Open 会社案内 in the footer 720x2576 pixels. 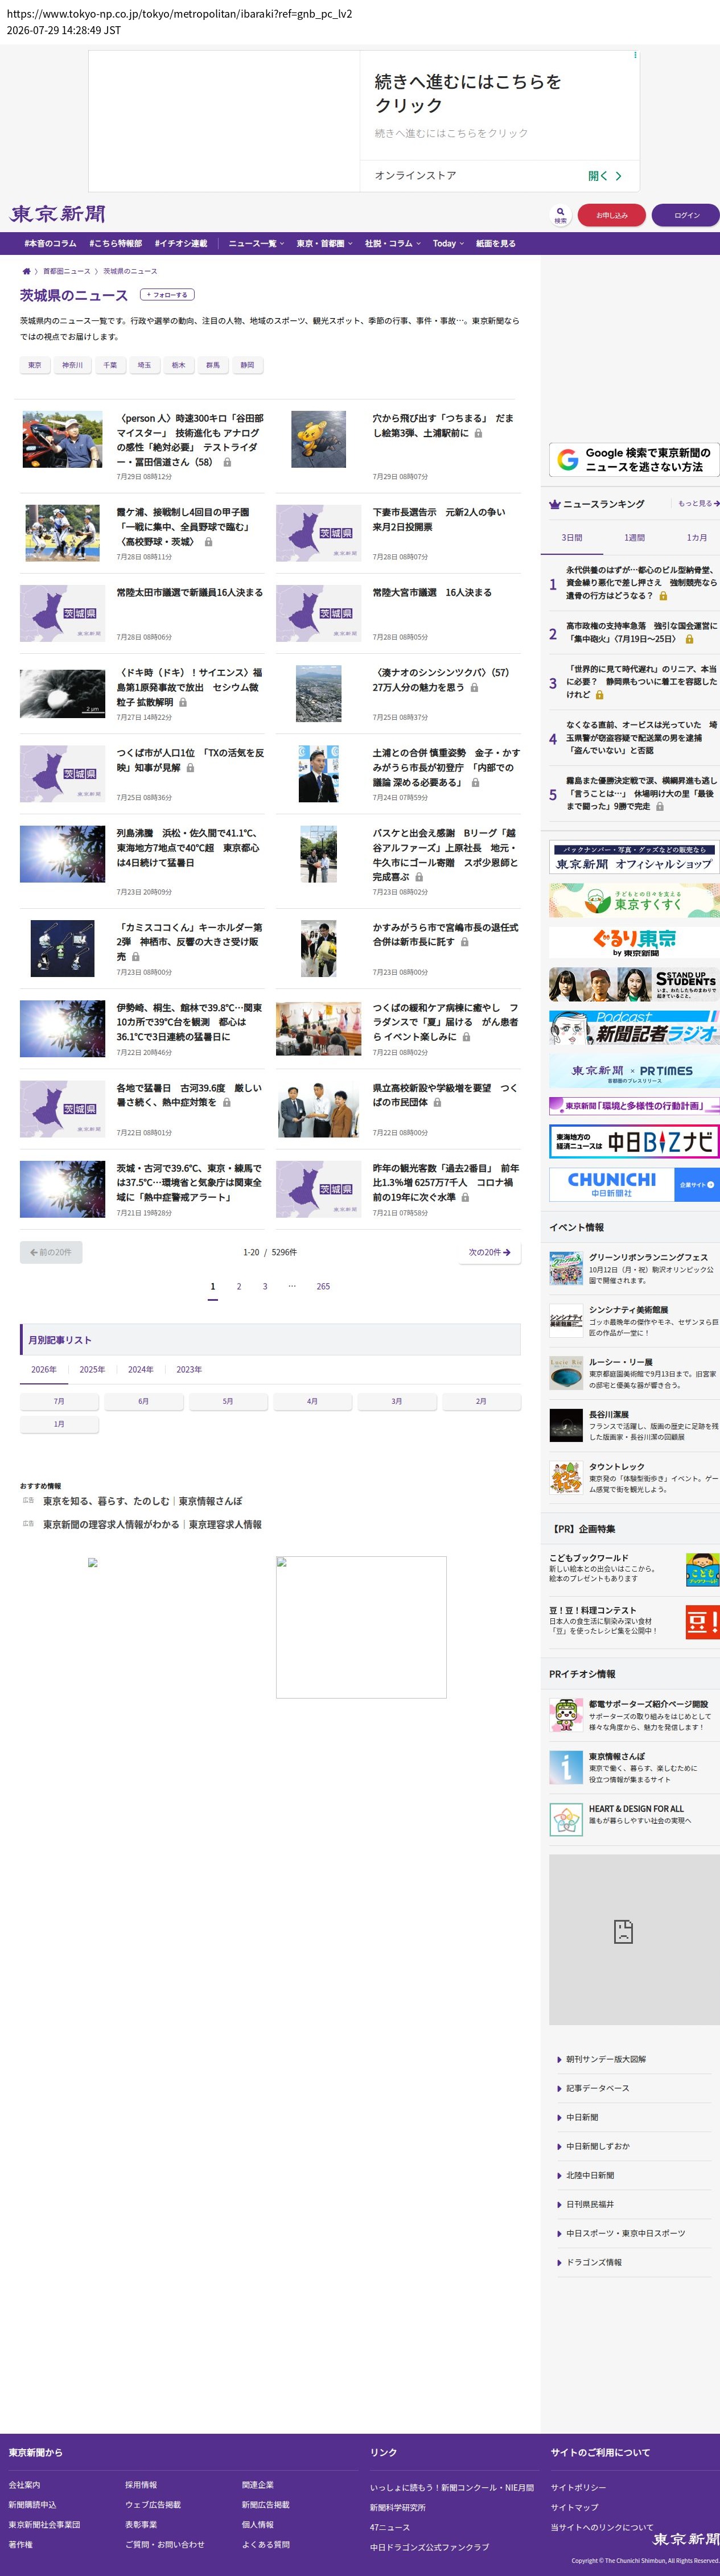point(24,2485)
